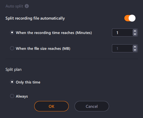The image size is (143, 118).
Task: Click the file size MB input field
Action: pyautogui.click(x=123, y=48)
